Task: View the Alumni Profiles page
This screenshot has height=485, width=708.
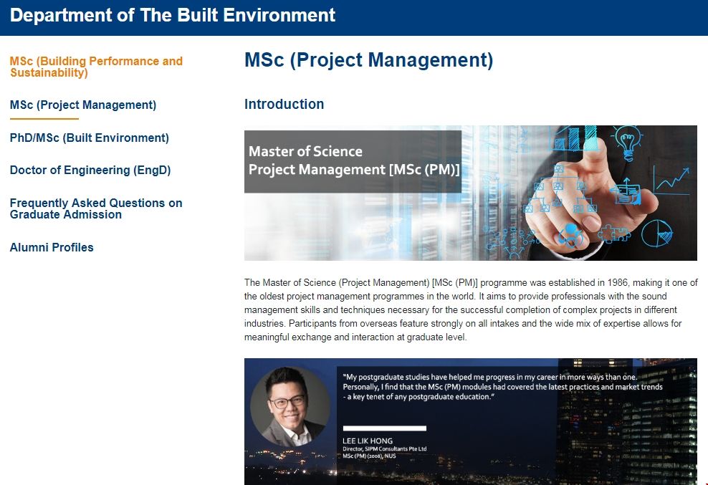Action: coord(52,248)
